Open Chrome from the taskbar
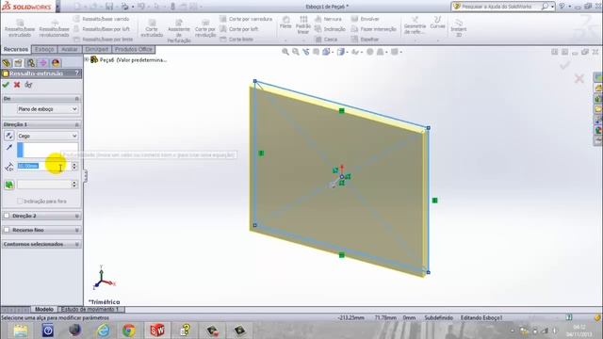The width and height of the screenshot is (603, 339). [x=129, y=331]
